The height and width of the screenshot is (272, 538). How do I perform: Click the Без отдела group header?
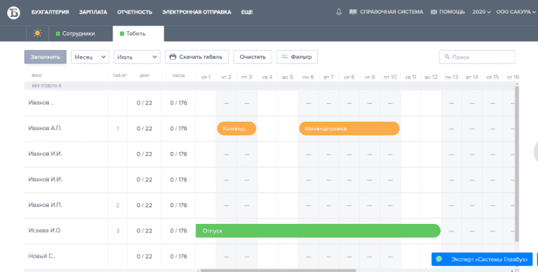coord(270,86)
